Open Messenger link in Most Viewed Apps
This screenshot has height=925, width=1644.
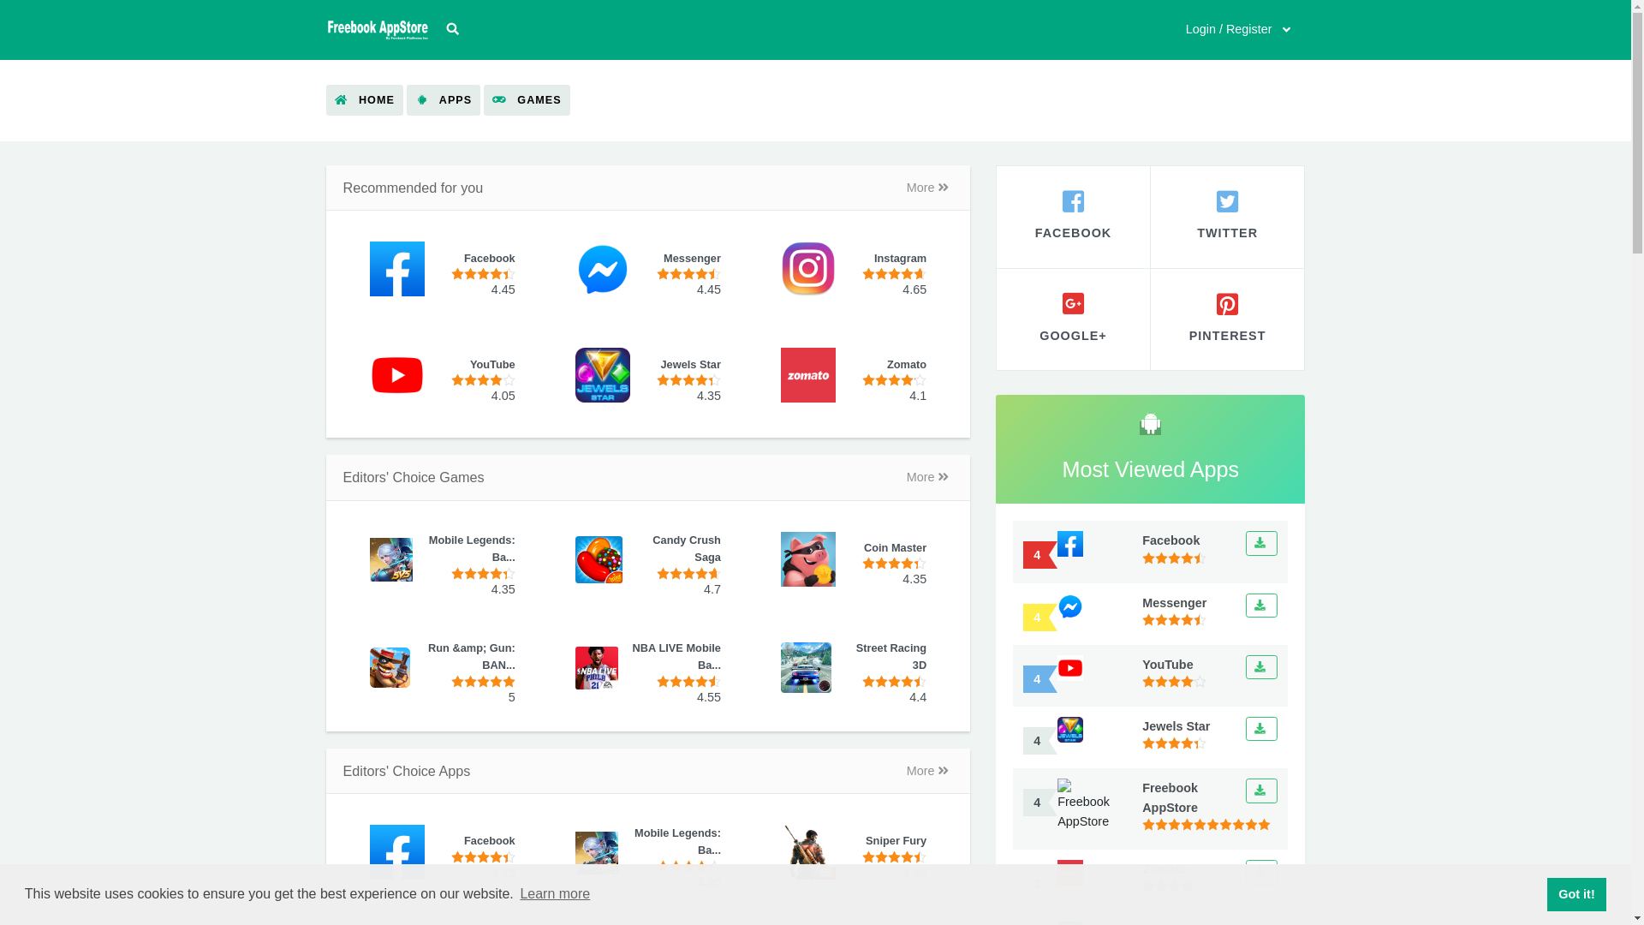tap(1174, 603)
